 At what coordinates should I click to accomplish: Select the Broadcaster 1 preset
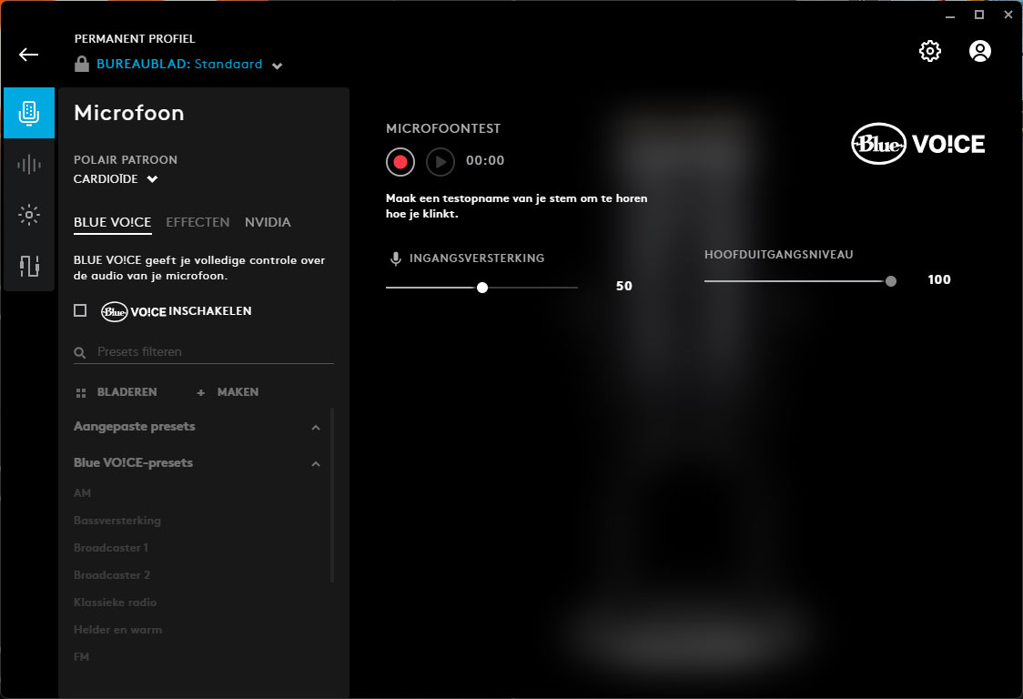point(111,548)
